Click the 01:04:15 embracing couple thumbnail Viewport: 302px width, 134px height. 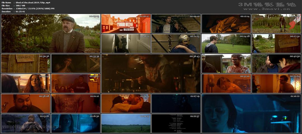(x=126, y=103)
